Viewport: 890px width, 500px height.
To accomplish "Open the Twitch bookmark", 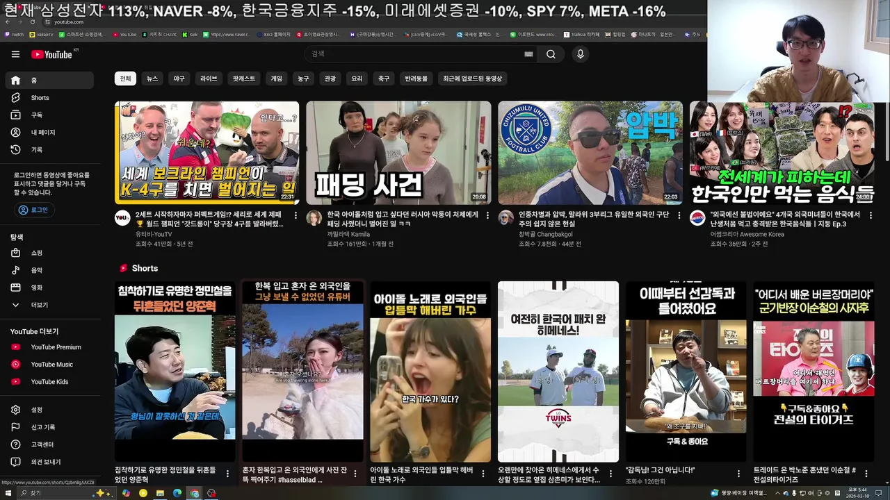I will coord(14,34).
